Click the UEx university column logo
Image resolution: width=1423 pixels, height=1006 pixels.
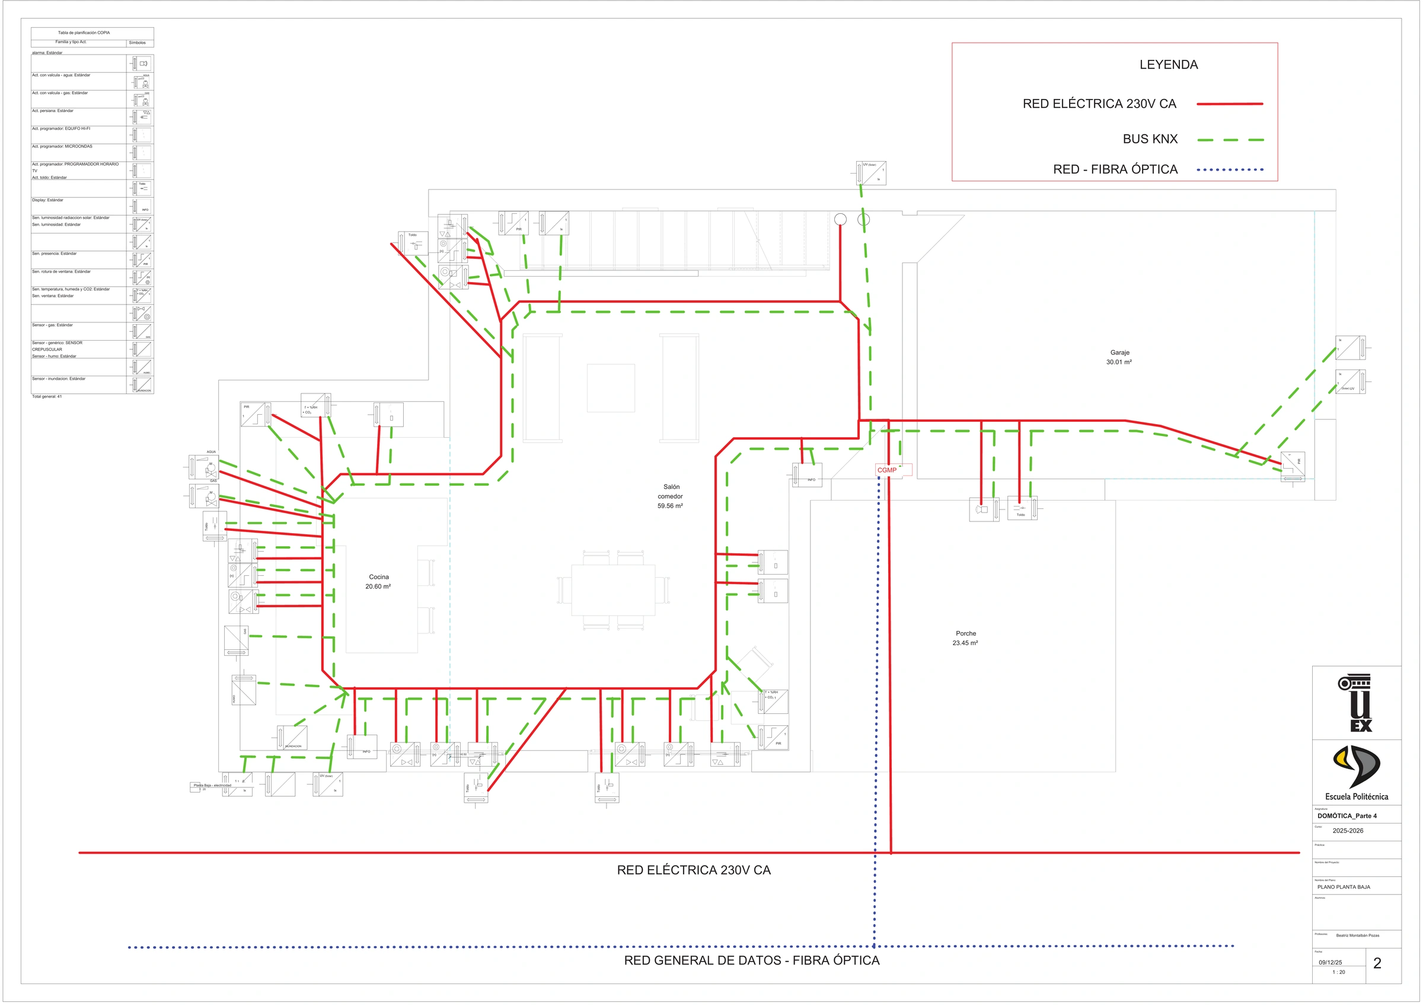click(1355, 703)
